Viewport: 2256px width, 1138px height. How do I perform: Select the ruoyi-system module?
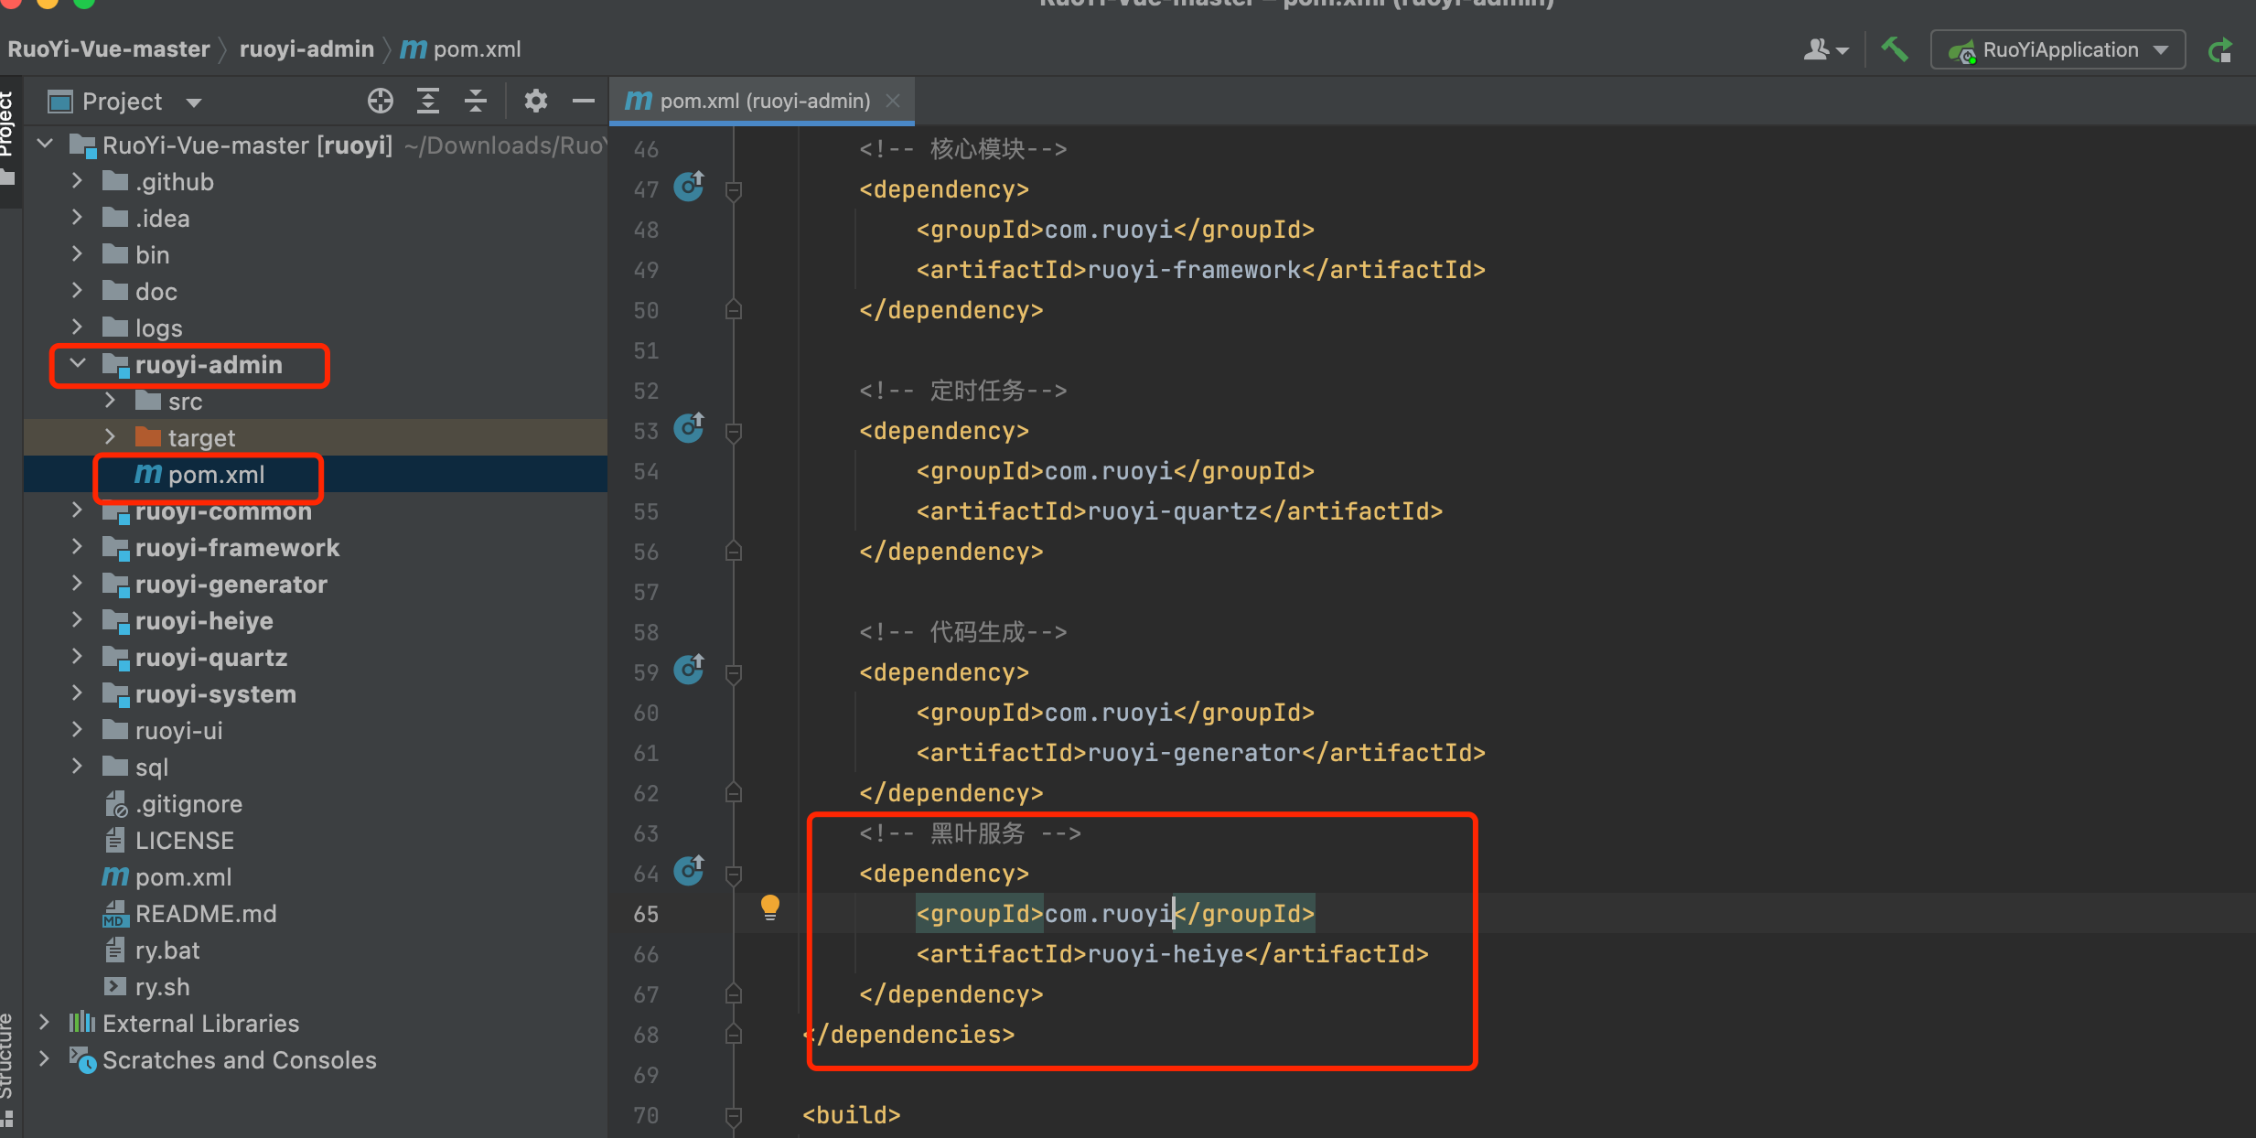(x=216, y=694)
